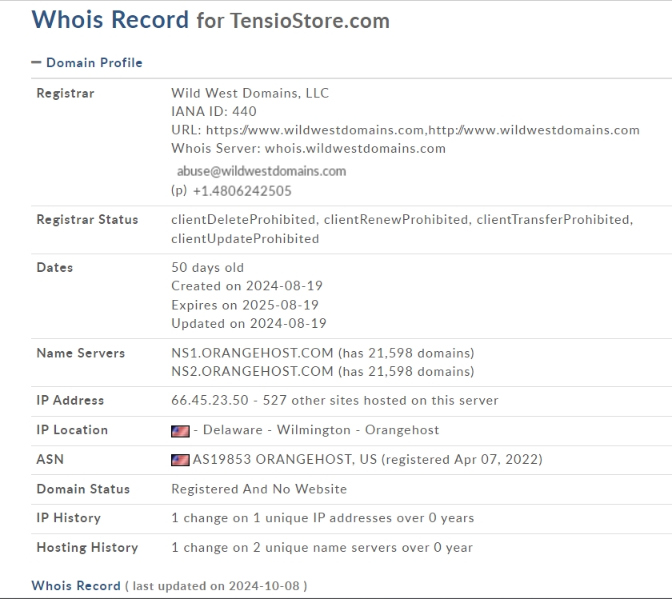
Task: Click the ASN row label
Action: (50, 459)
